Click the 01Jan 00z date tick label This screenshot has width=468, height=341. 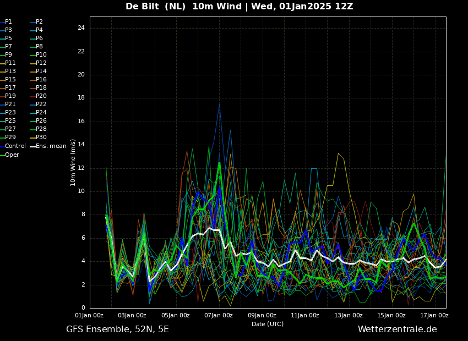click(x=89, y=316)
